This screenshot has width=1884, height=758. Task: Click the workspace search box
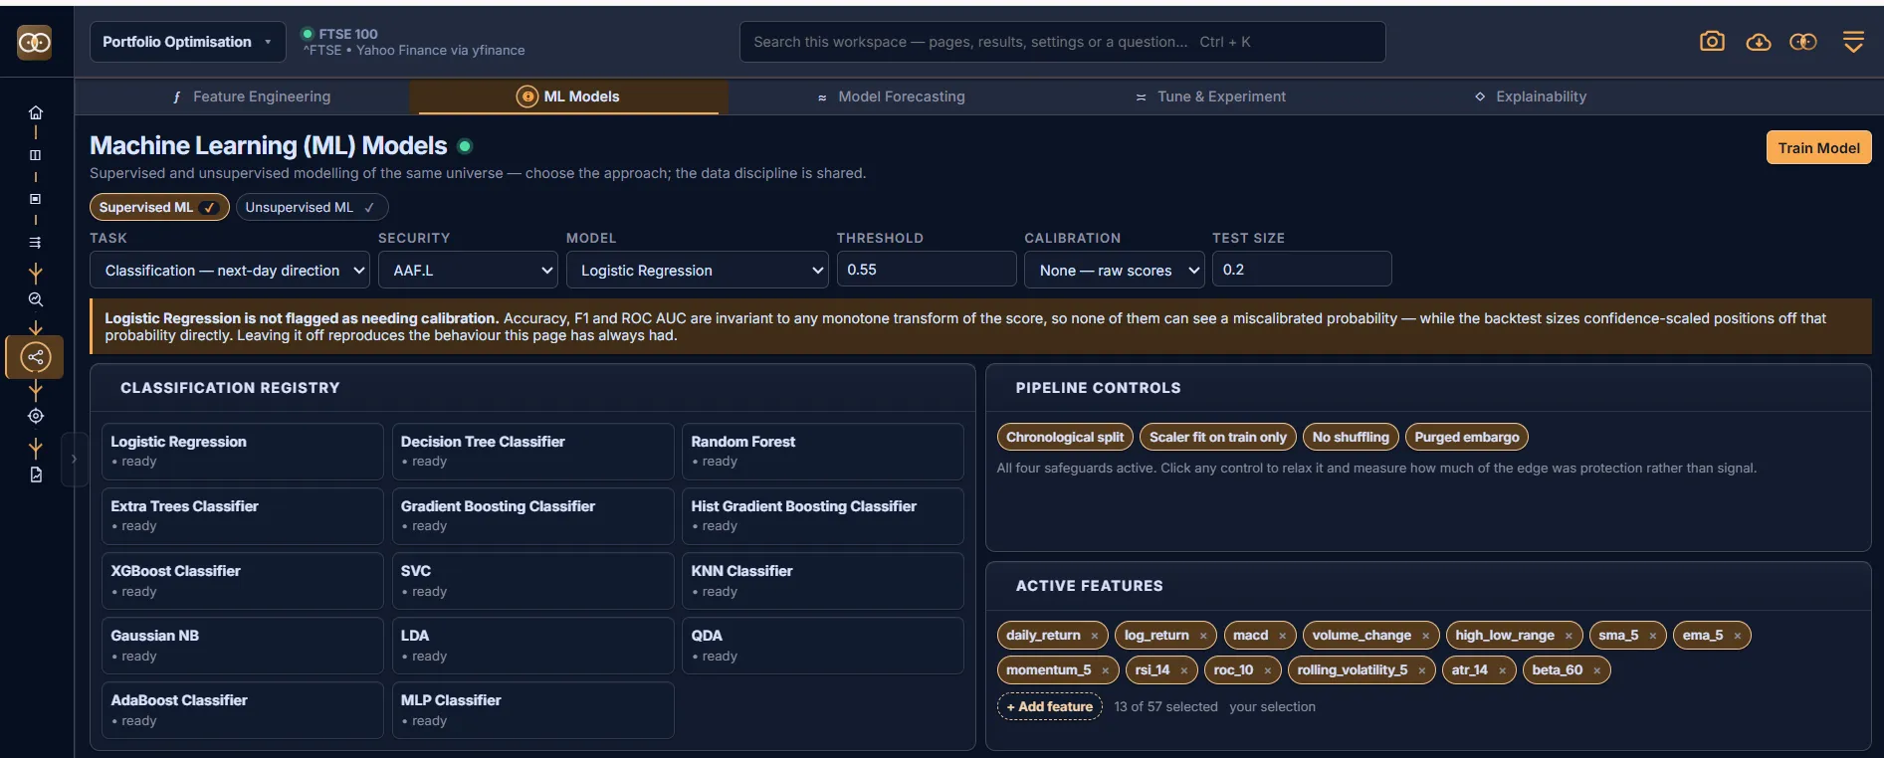[x=1062, y=42]
